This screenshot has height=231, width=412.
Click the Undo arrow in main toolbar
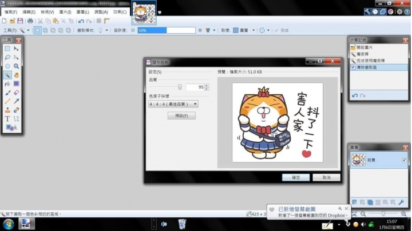(81, 21)
